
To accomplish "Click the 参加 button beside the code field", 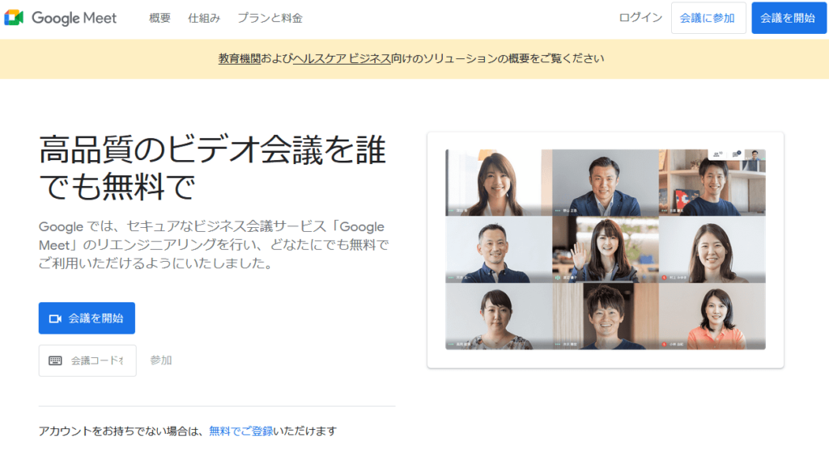I will pos(161,360).
